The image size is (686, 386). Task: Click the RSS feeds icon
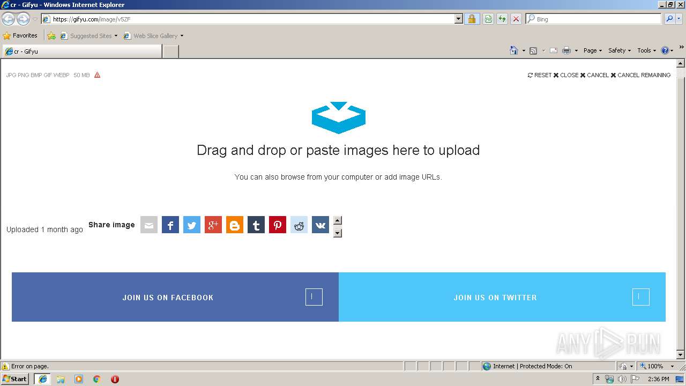tap(533, 50)
